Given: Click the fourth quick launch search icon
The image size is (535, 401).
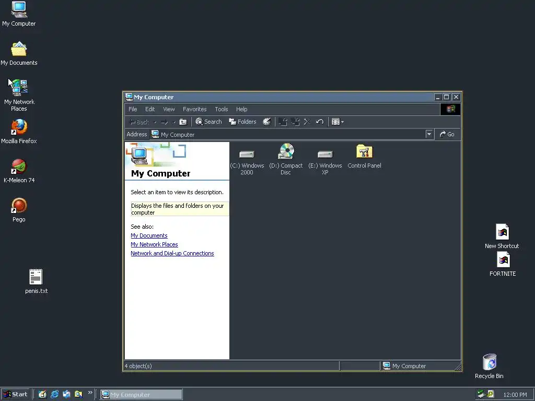Looking at the screenshot, I should (78, 395).
